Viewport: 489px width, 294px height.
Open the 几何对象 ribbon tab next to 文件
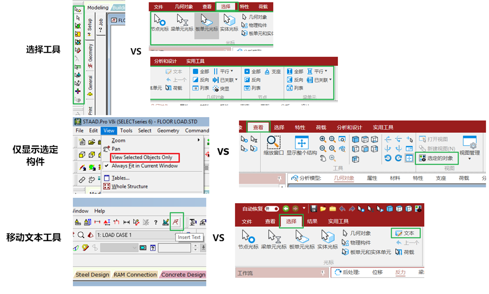tap(184, 6)
